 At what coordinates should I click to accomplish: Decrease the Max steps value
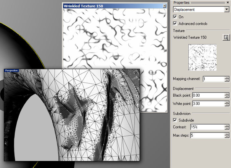227,137
